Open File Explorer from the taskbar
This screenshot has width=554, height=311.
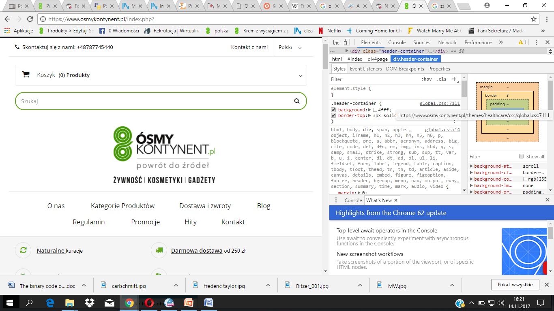pos(70,303)
